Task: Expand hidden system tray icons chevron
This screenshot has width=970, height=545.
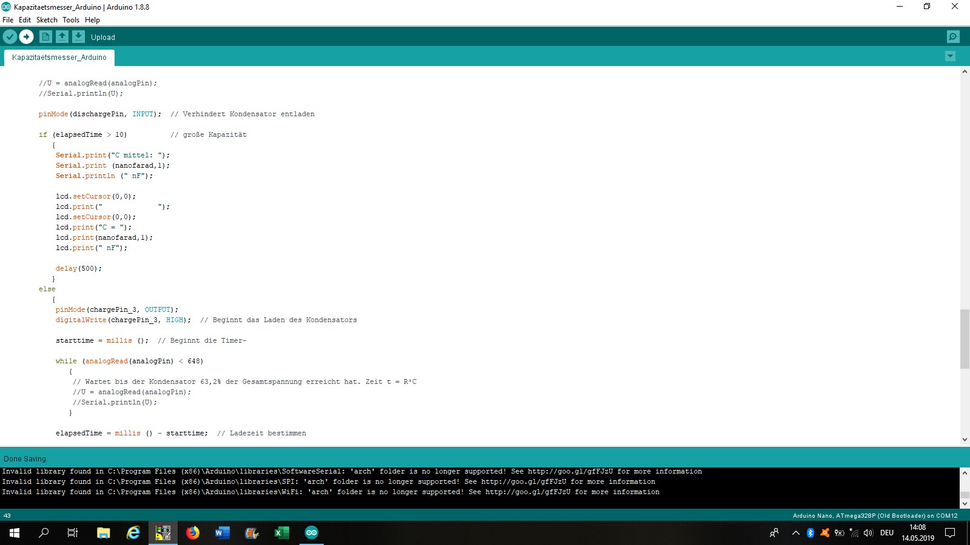Action: tap(796, 533)
